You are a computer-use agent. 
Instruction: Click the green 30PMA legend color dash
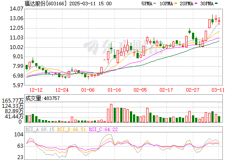coord(216,4)
